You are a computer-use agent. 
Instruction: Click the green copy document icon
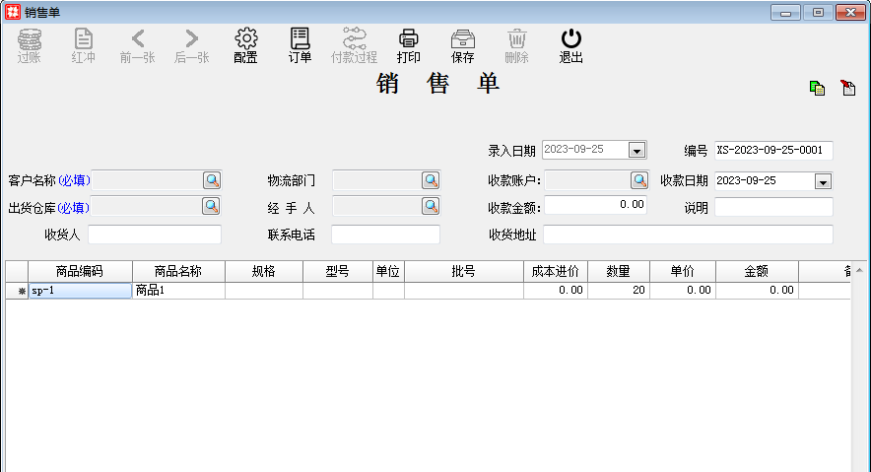click(x=817, y=88)
